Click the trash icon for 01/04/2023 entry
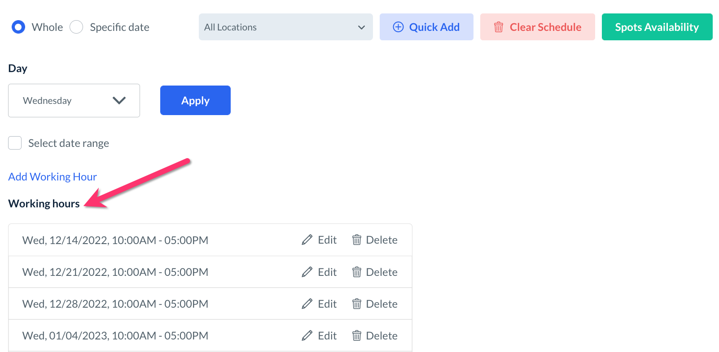719x352 pixels. point(357,336)
